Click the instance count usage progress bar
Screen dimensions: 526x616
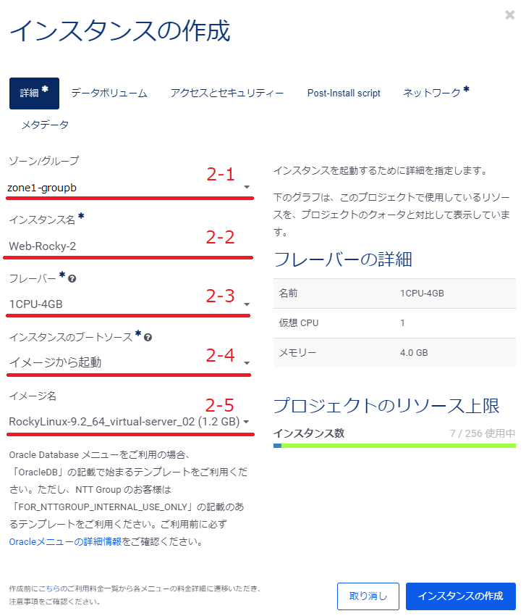click(x=394, y=446)
